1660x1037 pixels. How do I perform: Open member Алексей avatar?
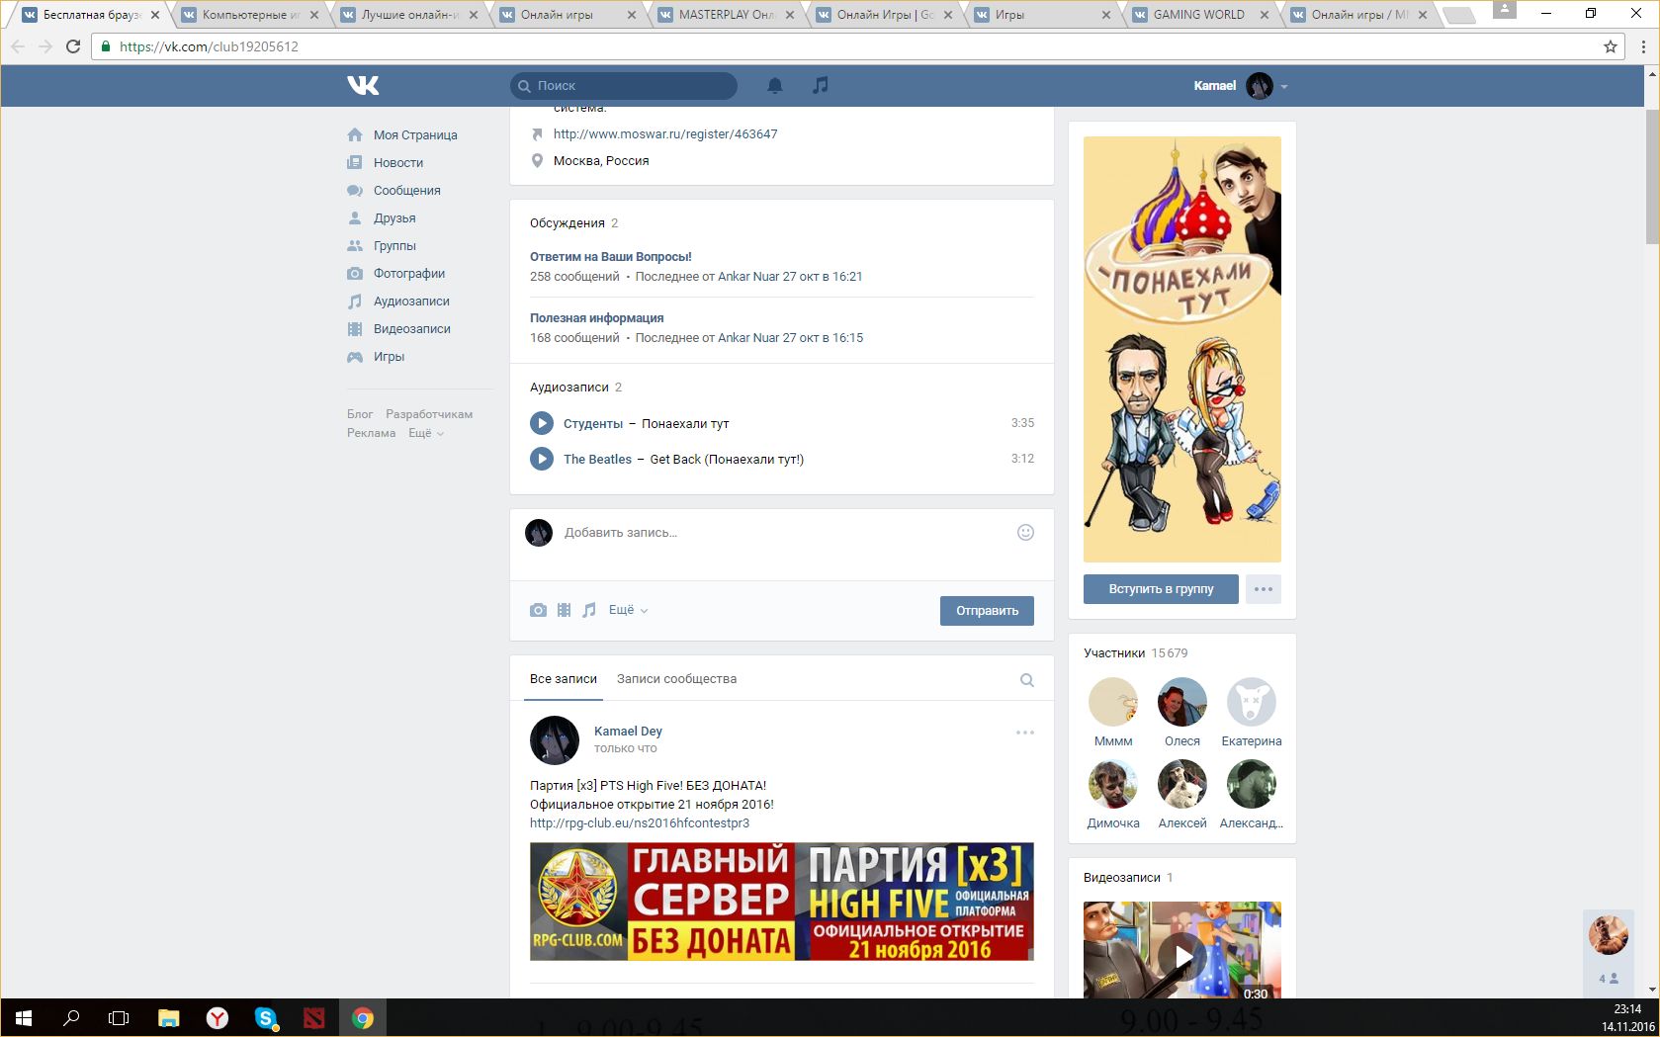(x=1182, y=784)
